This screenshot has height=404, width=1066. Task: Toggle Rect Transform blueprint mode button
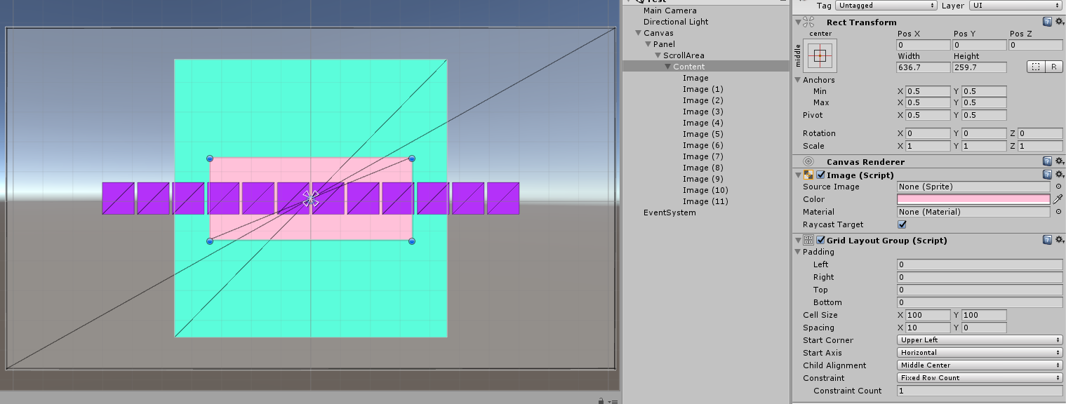pos(1035,67)
